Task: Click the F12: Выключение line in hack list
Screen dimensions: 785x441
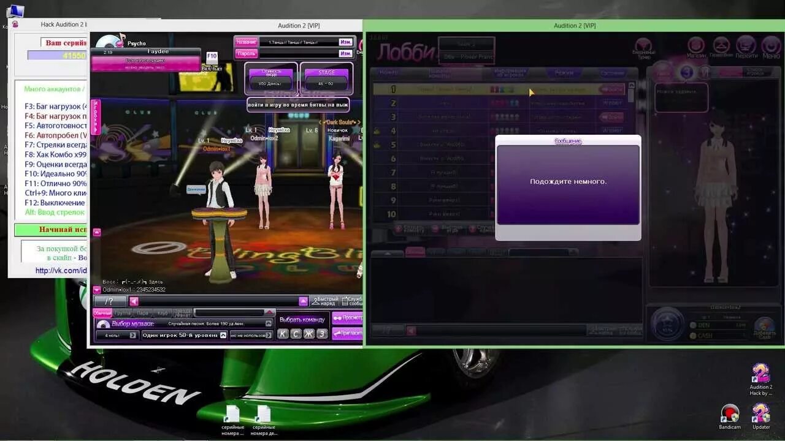Action: click(x=55, y=203)
